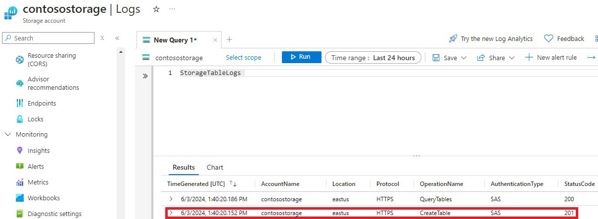Click the CreateTable operation cell
The image size is (598, 219).
[x=435, y=213]
